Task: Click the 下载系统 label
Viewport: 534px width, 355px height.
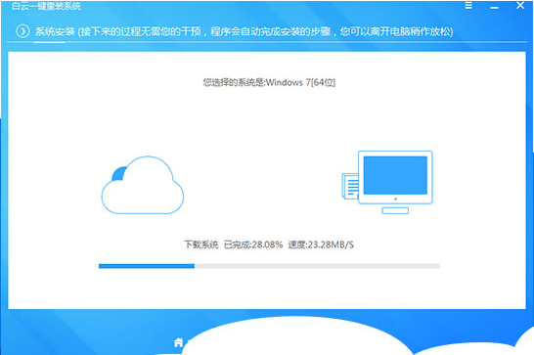Action: coord(200,244)
